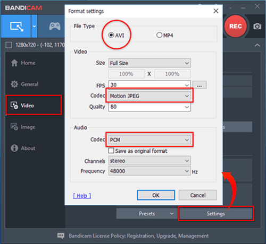Open the video Codec dropdown Motion JPEG
This screenshot has height=244, width=266.
149,96
